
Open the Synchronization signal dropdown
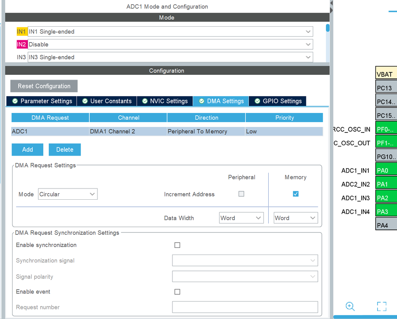[245, 261]
